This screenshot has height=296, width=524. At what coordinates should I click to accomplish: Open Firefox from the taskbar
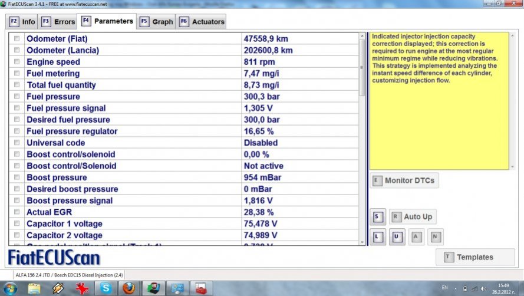tap(130, 288)
